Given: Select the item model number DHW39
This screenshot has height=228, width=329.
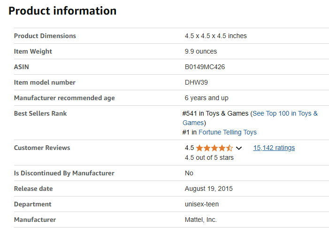Looking at the screenshot, I should [196, 82].
